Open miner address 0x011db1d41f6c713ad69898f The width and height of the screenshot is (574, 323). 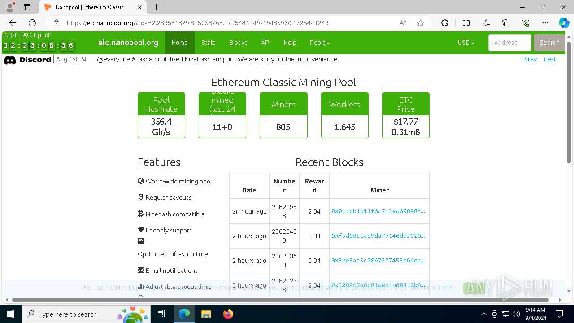click(378, 211)
